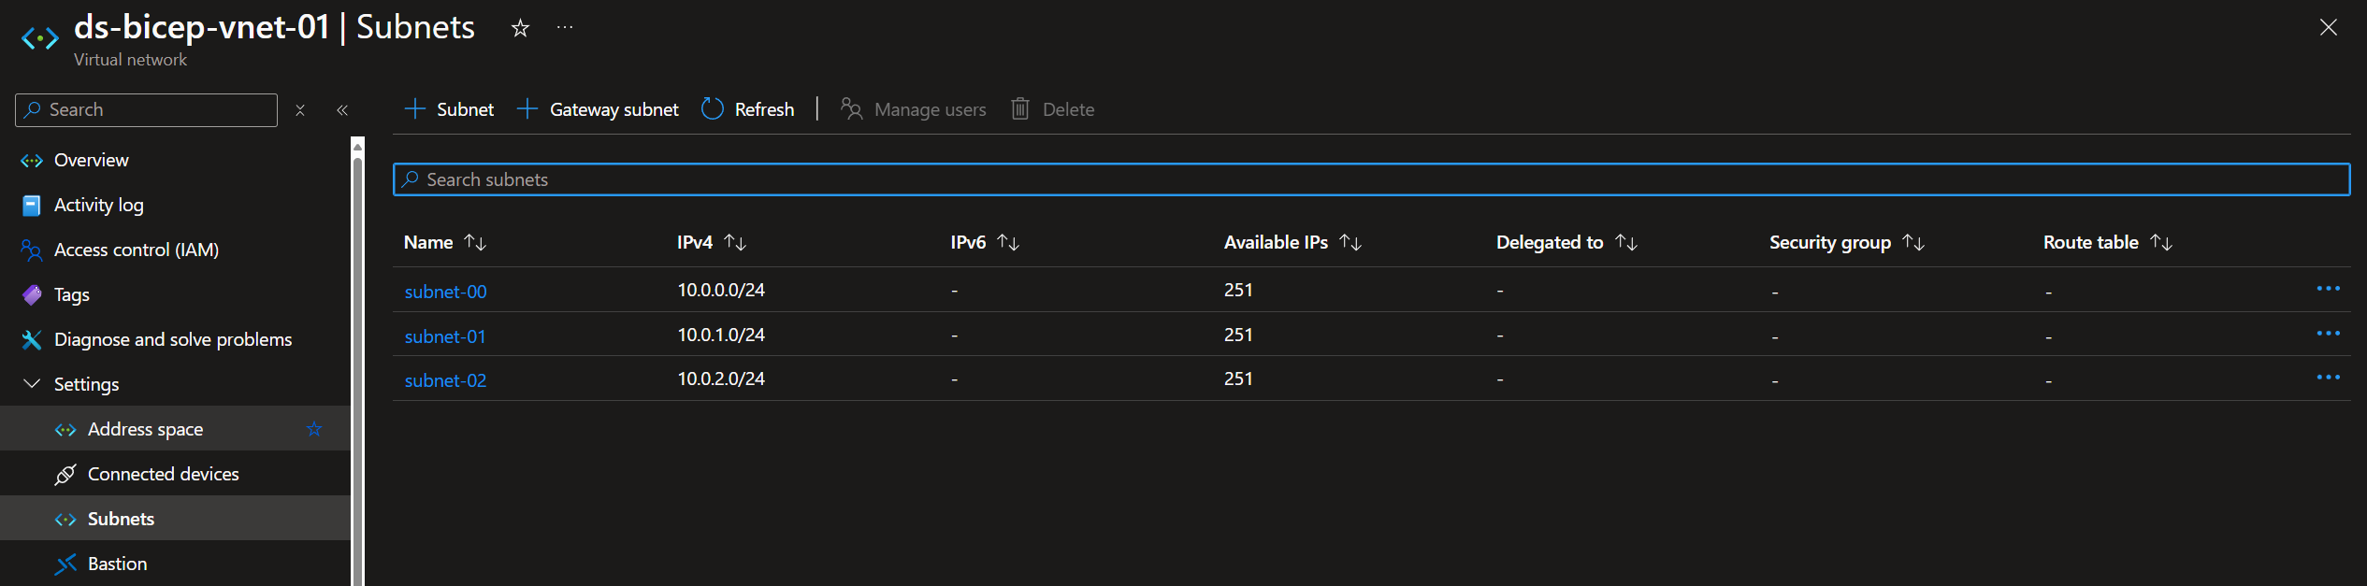
Task: Click the Refresh icon button
Action: [x=713, y=109]
